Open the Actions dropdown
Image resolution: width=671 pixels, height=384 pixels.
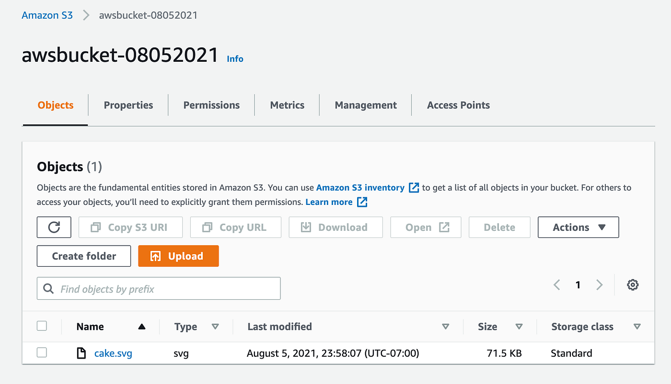[578, 227]
